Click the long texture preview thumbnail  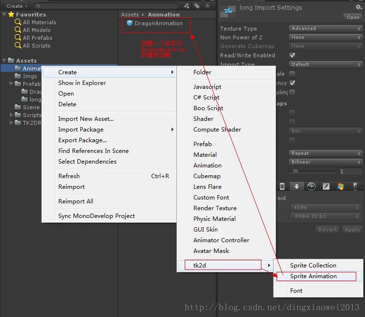click(227, 11)
